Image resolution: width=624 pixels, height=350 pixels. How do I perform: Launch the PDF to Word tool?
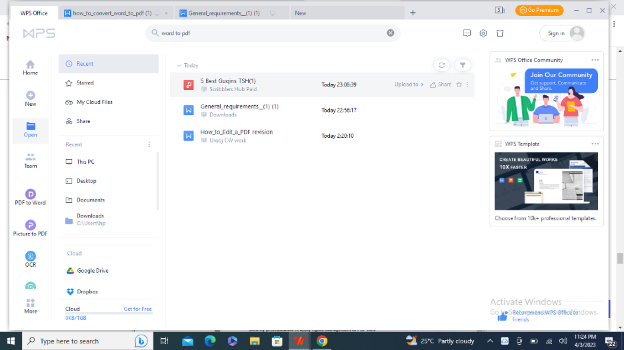tap(30, 197)
